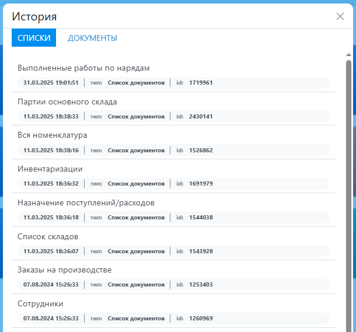The image size is (356, 332).
Task: Click the id 1526862 label
Action: pos(201,150)
